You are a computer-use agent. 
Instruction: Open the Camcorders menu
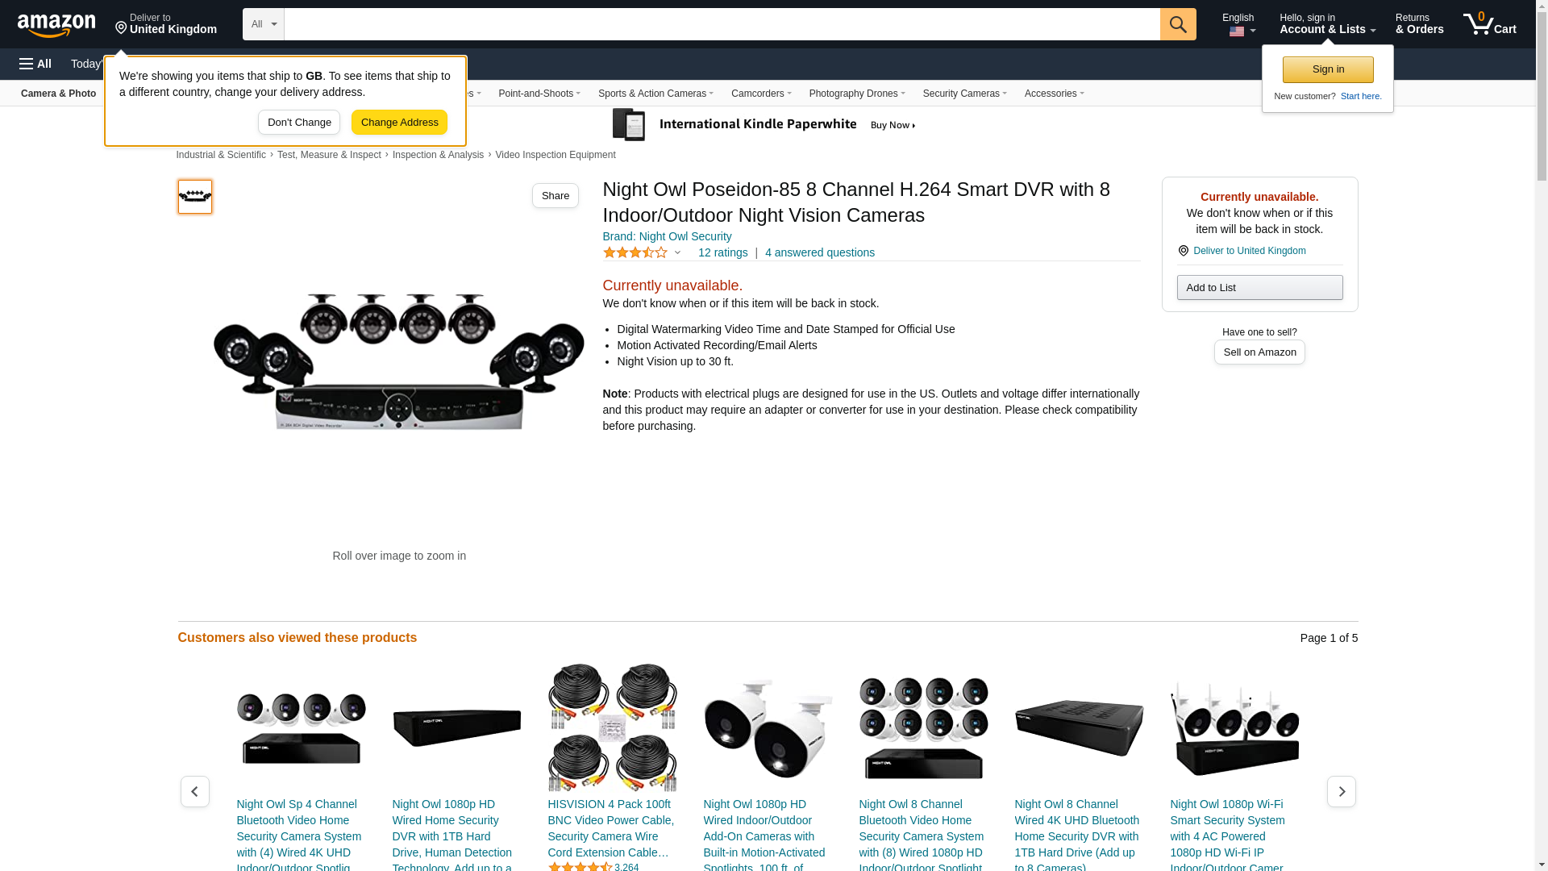click(x=761, y=94)
